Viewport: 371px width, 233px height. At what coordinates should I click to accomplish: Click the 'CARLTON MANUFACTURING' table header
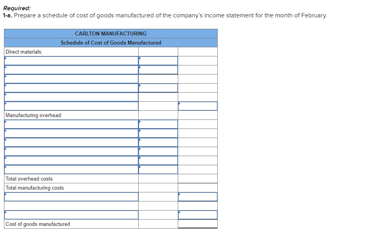click(111, 34)
